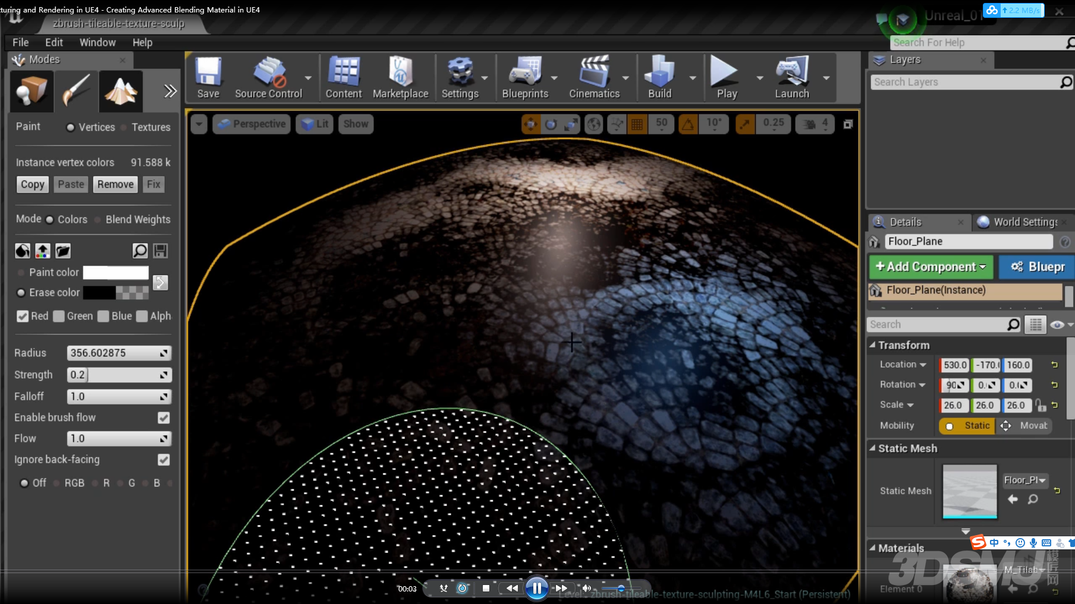Open the scale snap 0.25 dropdown

point(773,124)
